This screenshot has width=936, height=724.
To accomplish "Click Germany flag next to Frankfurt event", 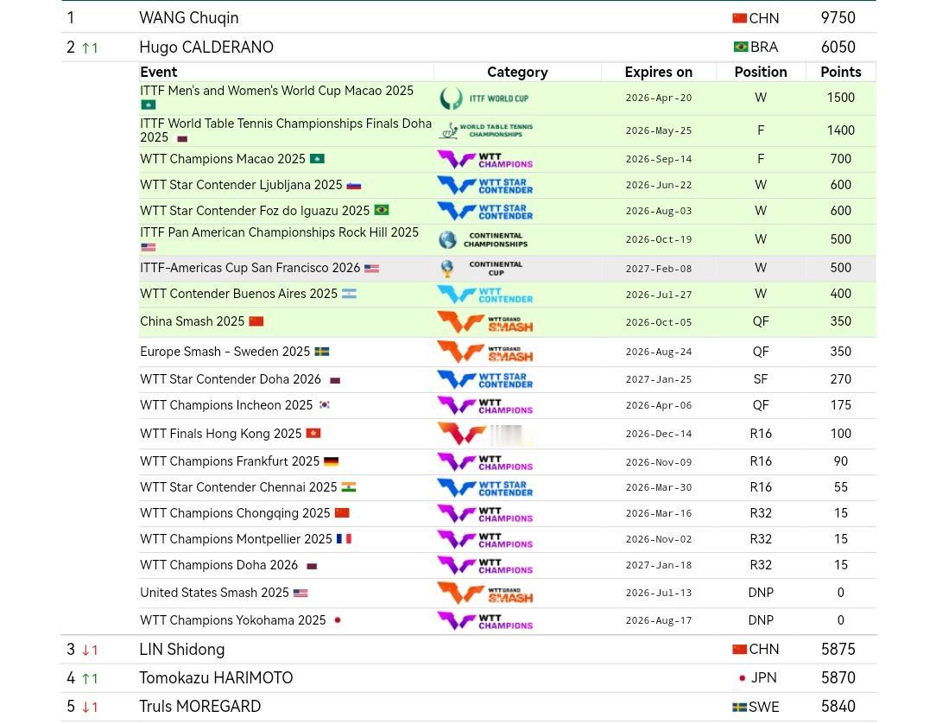I will (x=332, y=461).
